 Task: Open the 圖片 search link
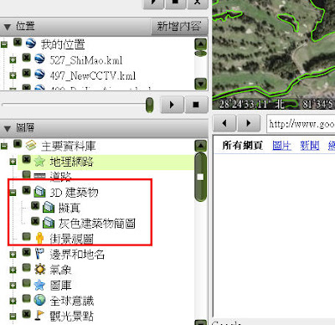tap(281, 146)
